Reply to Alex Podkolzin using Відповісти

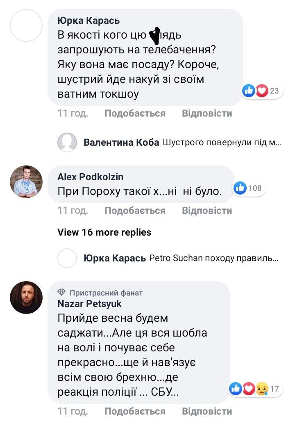[207, 211]
